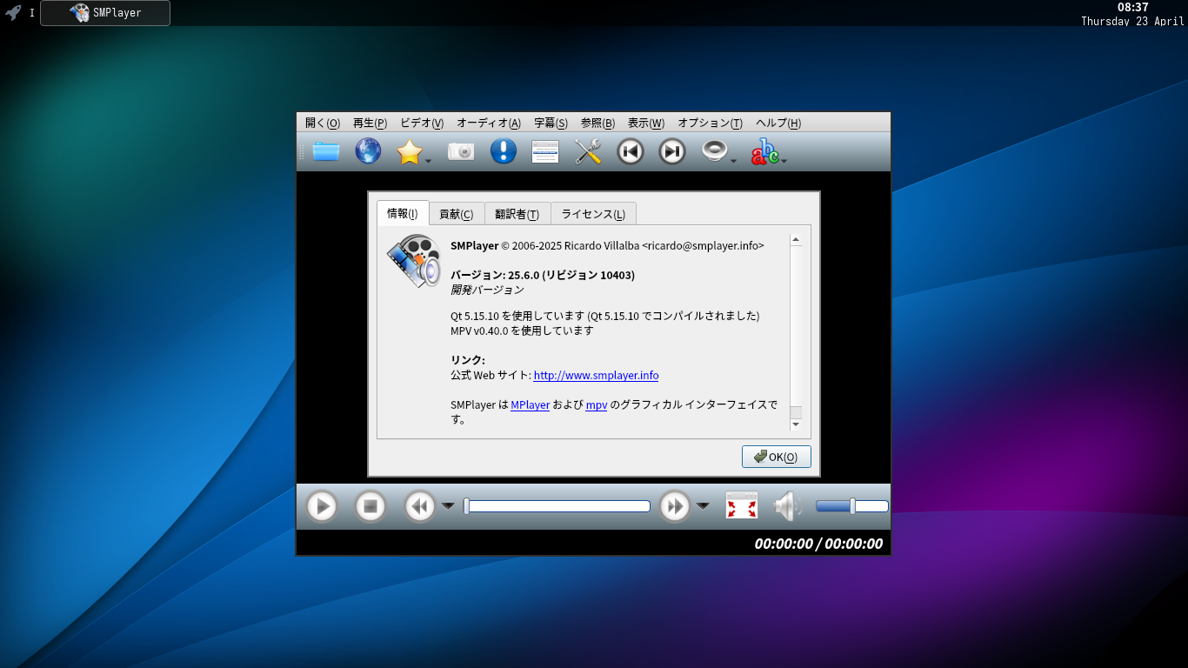This screenshot has width=1188, height=668.
Task: Open the playlist icon in the toolbar
Action: 545,151
